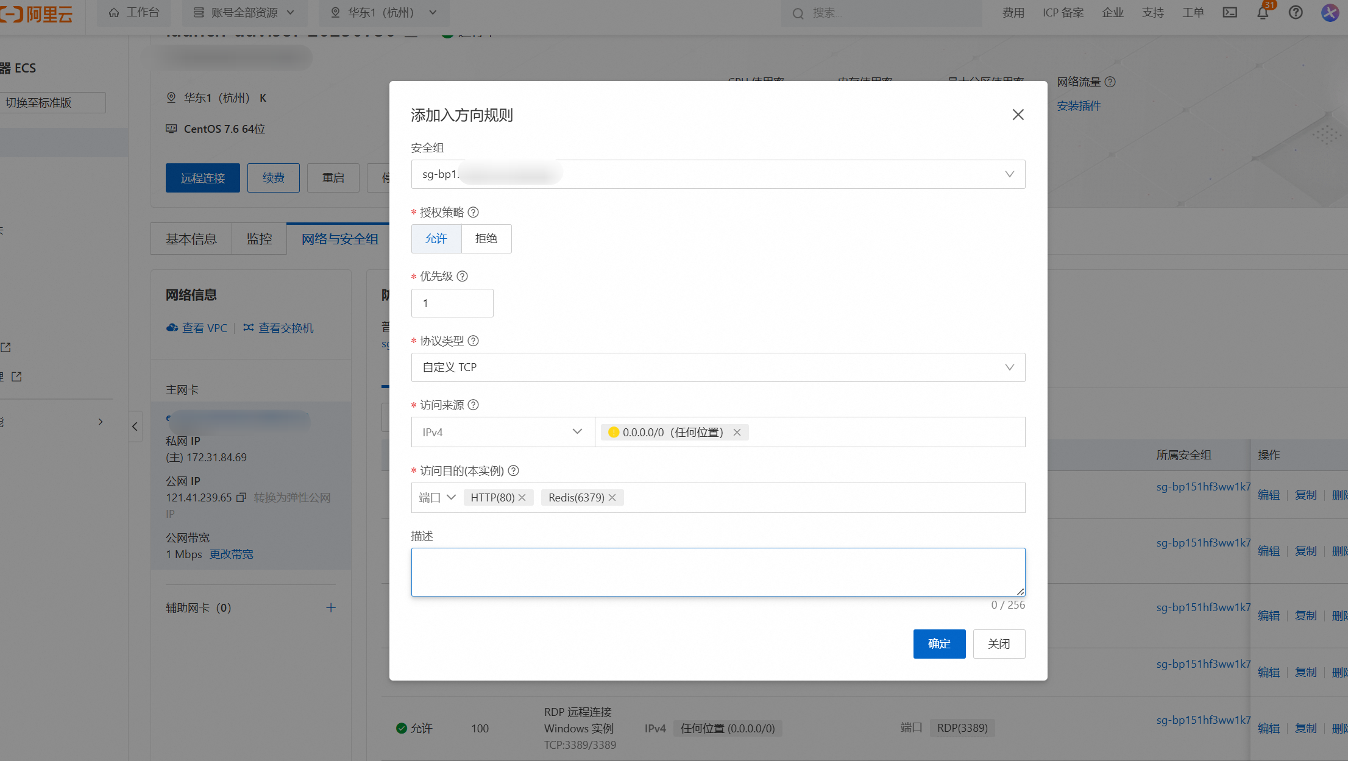Click help icon next to 网络流量
The image size is (1348, 761).
(x=1110, y=82)
